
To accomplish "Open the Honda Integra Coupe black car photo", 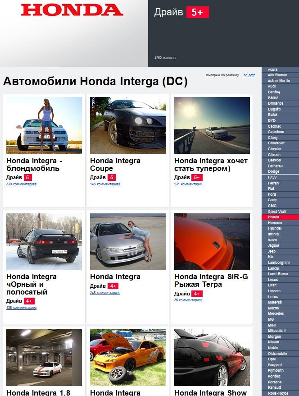I will click(x=128, y=125).
